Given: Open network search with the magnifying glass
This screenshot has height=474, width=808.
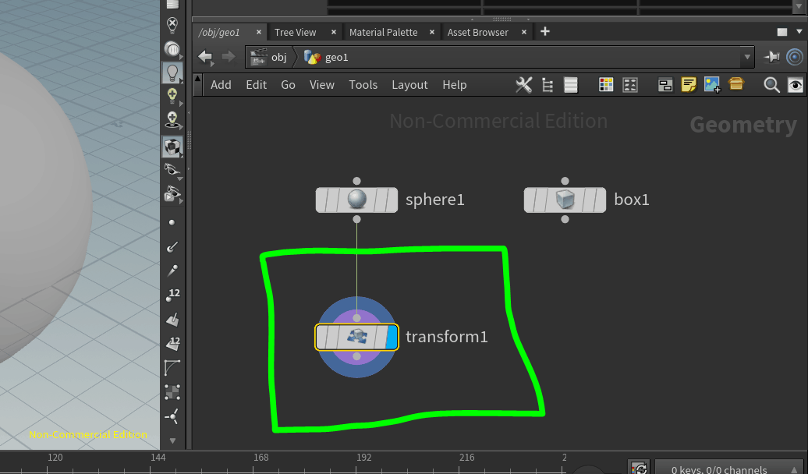Looking at the screenshot, I should click(771, 84).
